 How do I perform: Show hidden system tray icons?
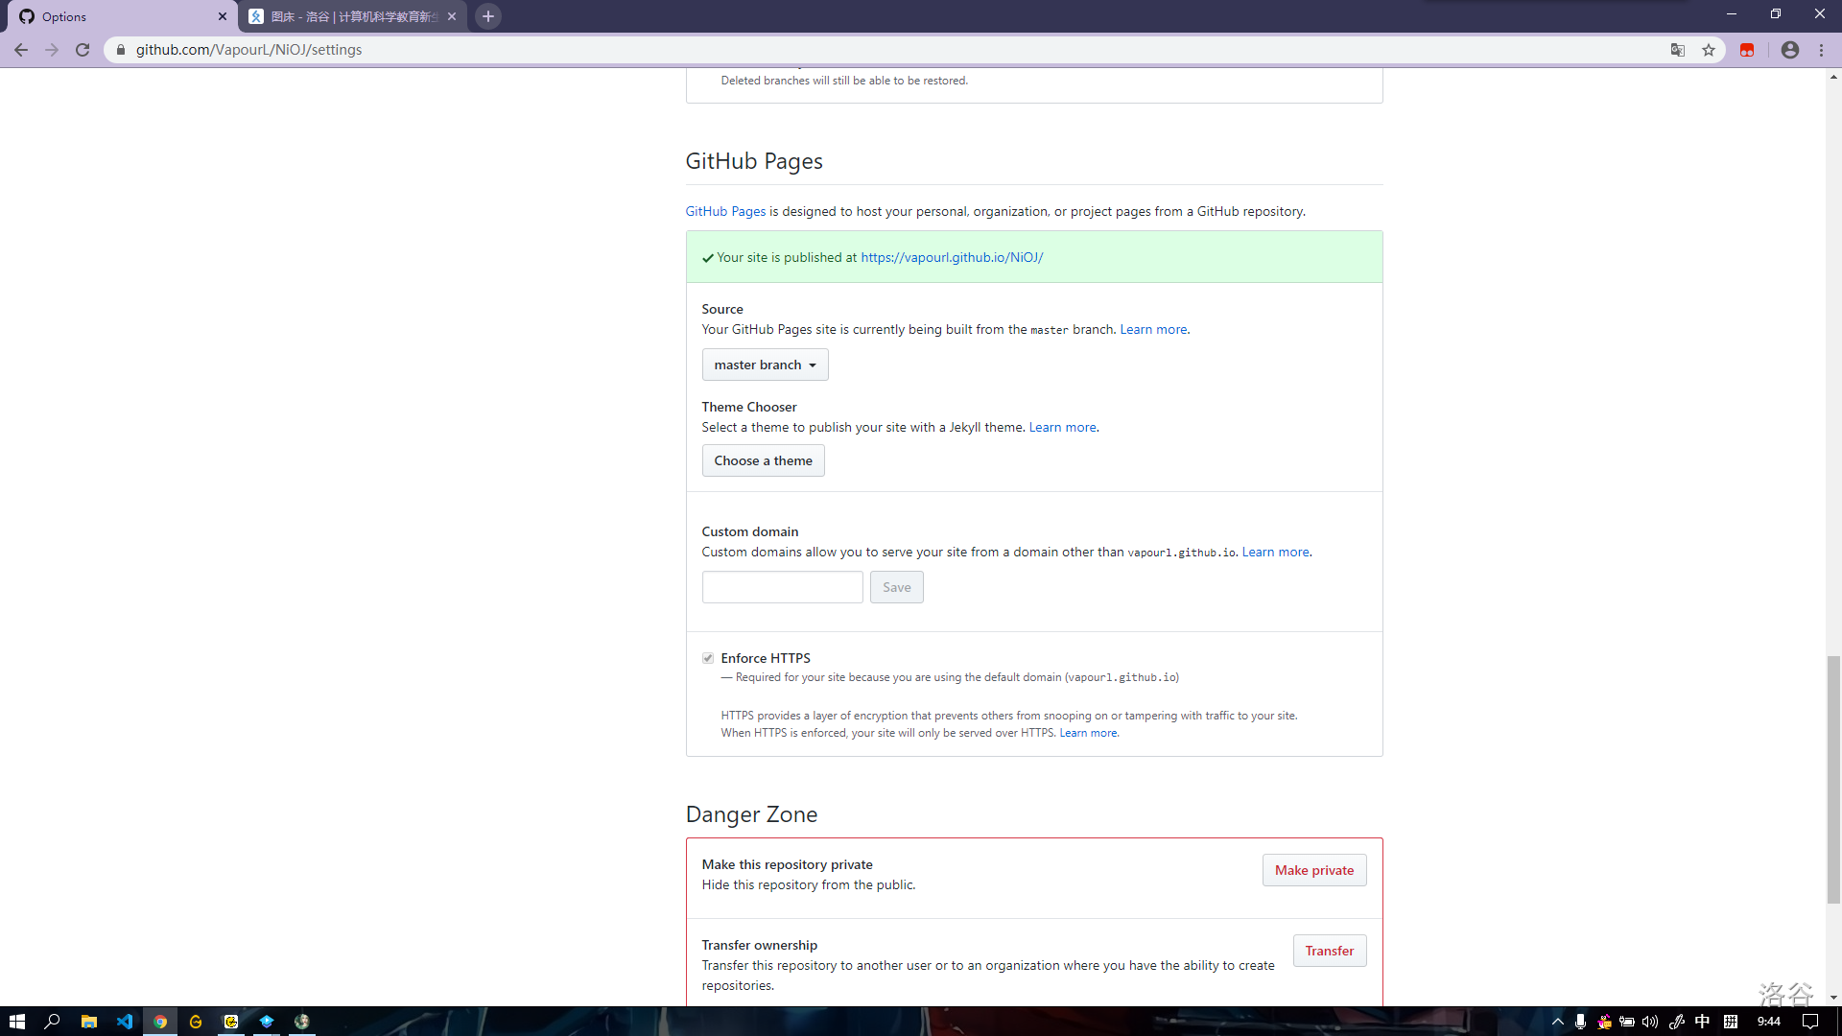pos(1558,1022)
